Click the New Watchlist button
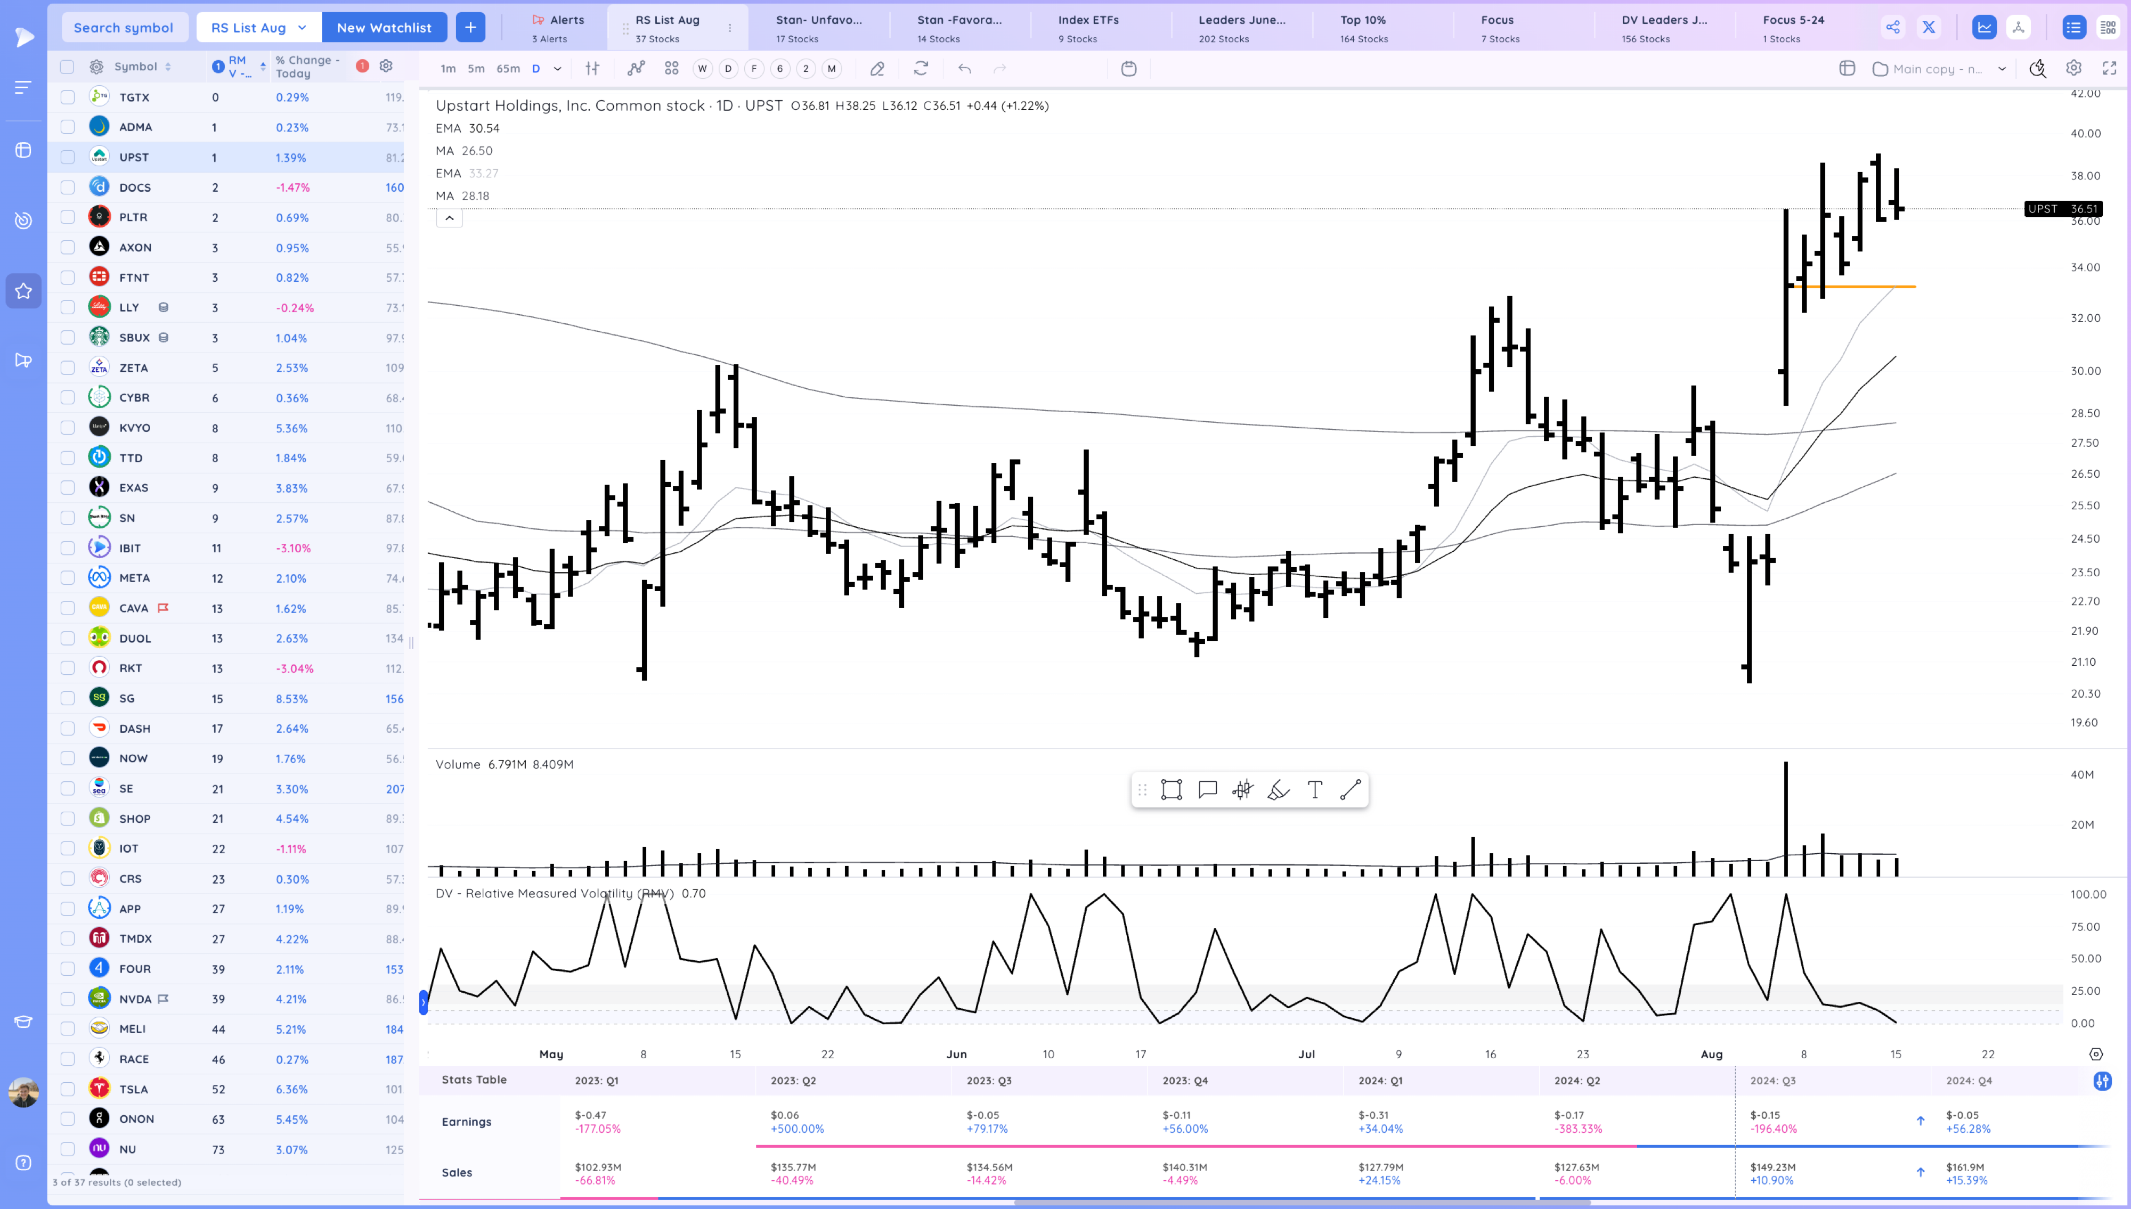Viewport: 2131px width, 1209px height. point(385,27)
